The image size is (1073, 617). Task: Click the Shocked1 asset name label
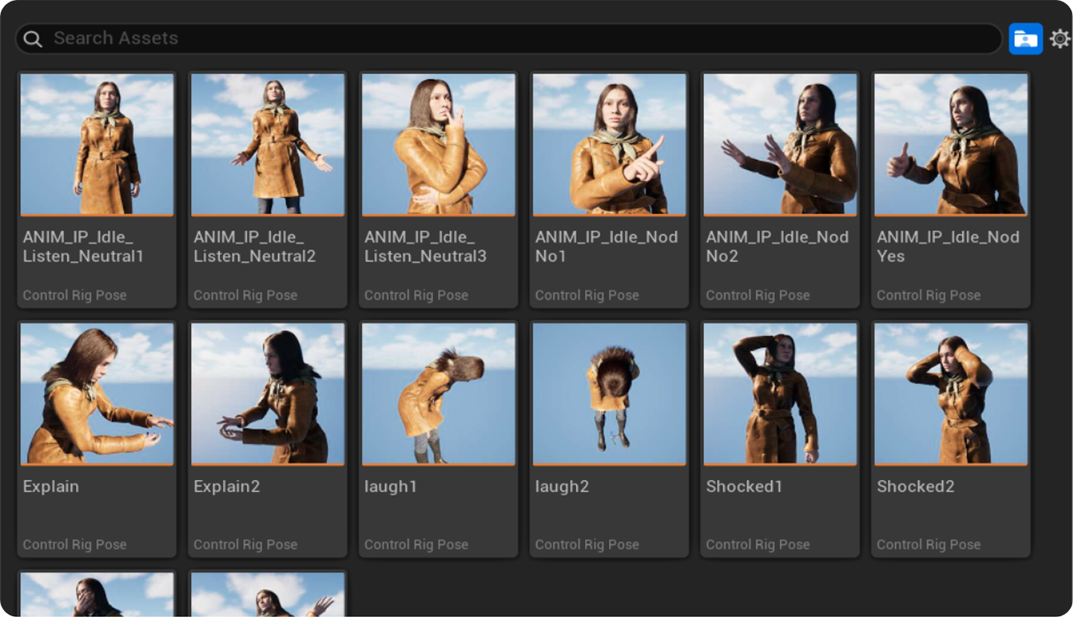click(x=744, y=487)
